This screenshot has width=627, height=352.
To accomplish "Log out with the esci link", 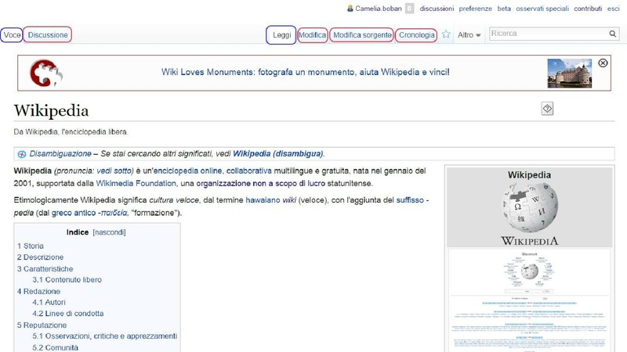I will 613,9.
